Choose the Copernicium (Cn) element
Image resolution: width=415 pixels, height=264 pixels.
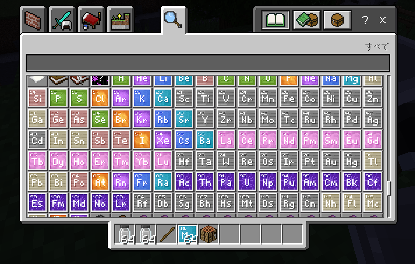(x=310, y=202)
